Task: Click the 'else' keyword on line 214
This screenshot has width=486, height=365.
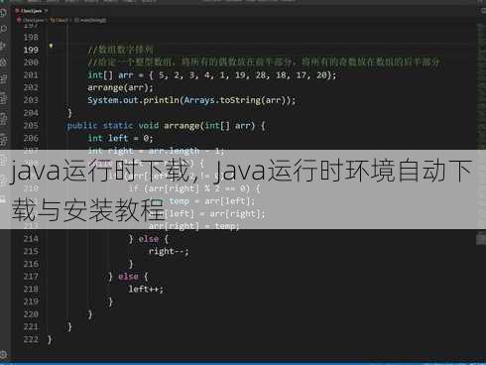Action: click(x=149, y=239)
